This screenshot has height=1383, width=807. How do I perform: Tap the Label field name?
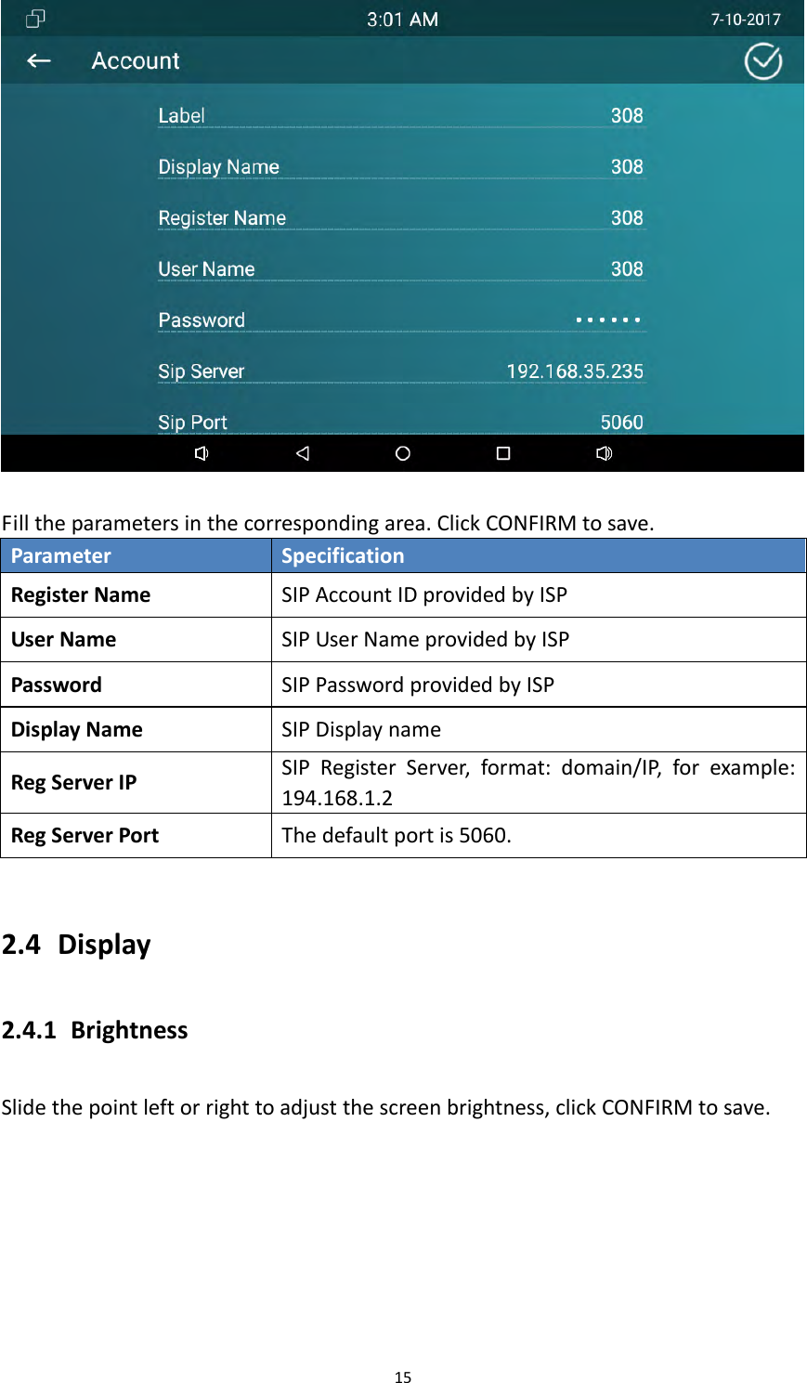pos(181,115)
